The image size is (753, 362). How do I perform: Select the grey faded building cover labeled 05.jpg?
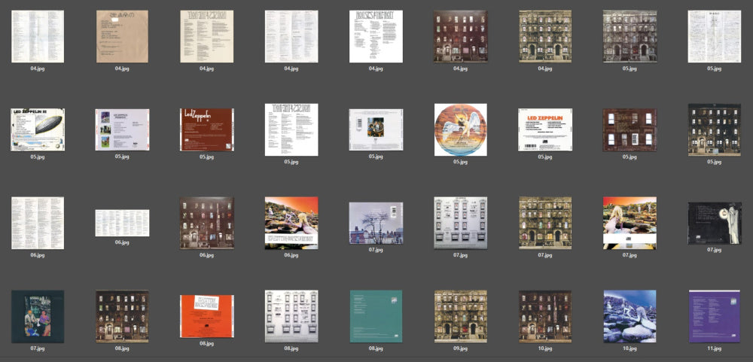630,36
